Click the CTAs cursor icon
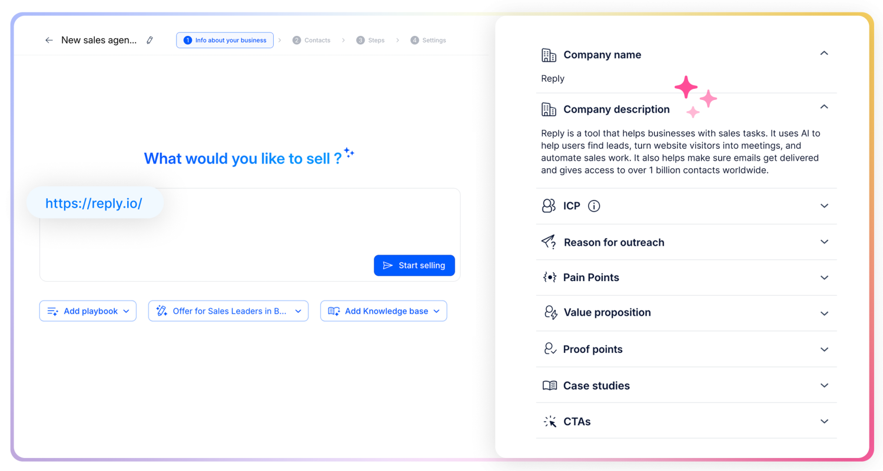Viewport: 883px width, 471px height. [550, 422]
